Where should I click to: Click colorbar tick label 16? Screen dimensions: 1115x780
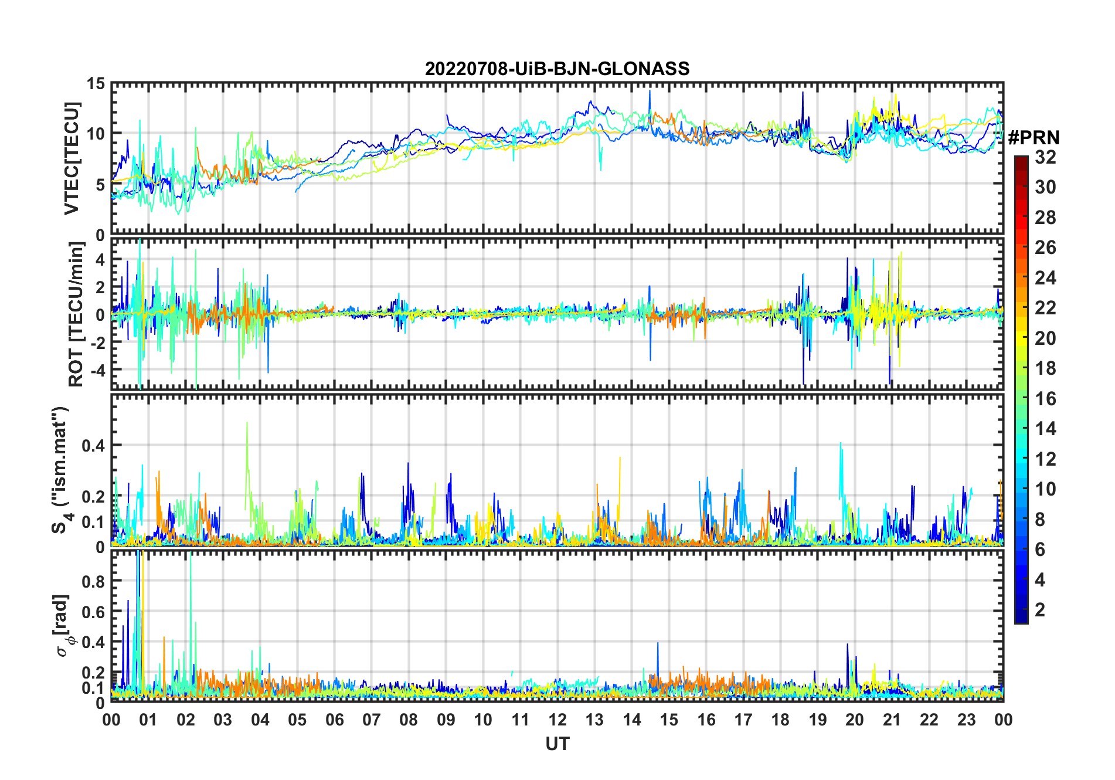tap(1045, 399)
